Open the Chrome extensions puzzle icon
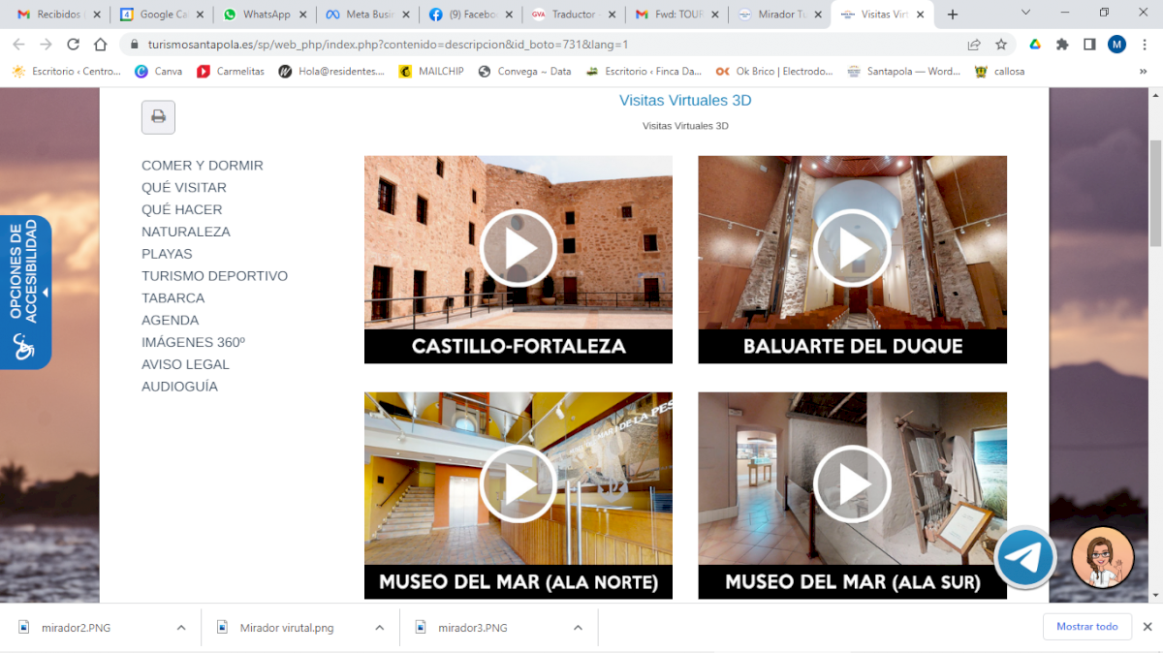This screenshot has height=653, width=1163. click(1062, 45)
